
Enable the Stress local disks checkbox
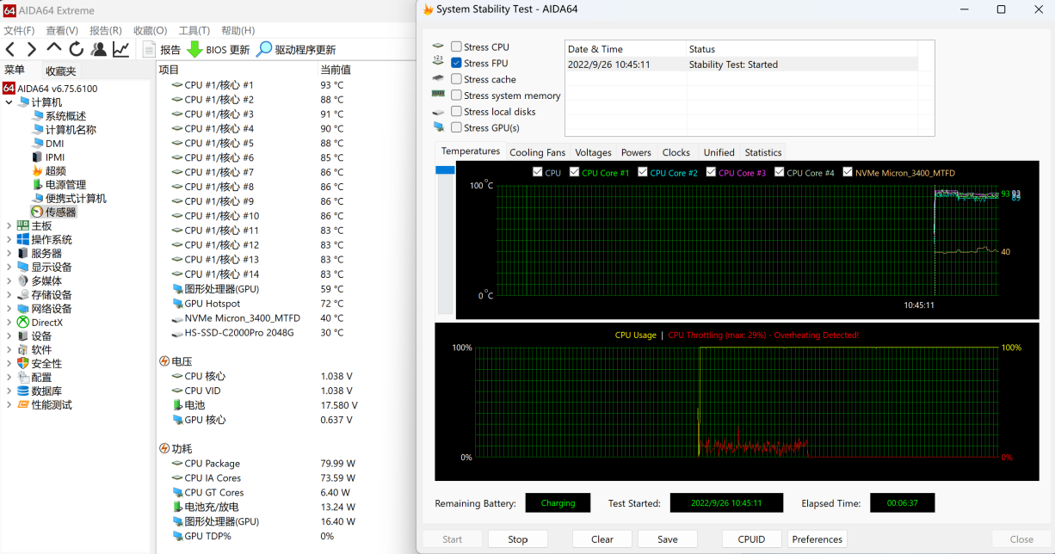point(456,112)
